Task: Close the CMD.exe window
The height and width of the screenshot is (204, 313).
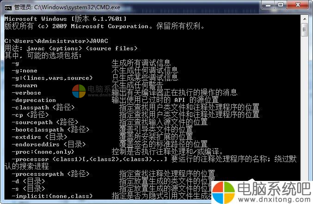Action: (298, 5)
